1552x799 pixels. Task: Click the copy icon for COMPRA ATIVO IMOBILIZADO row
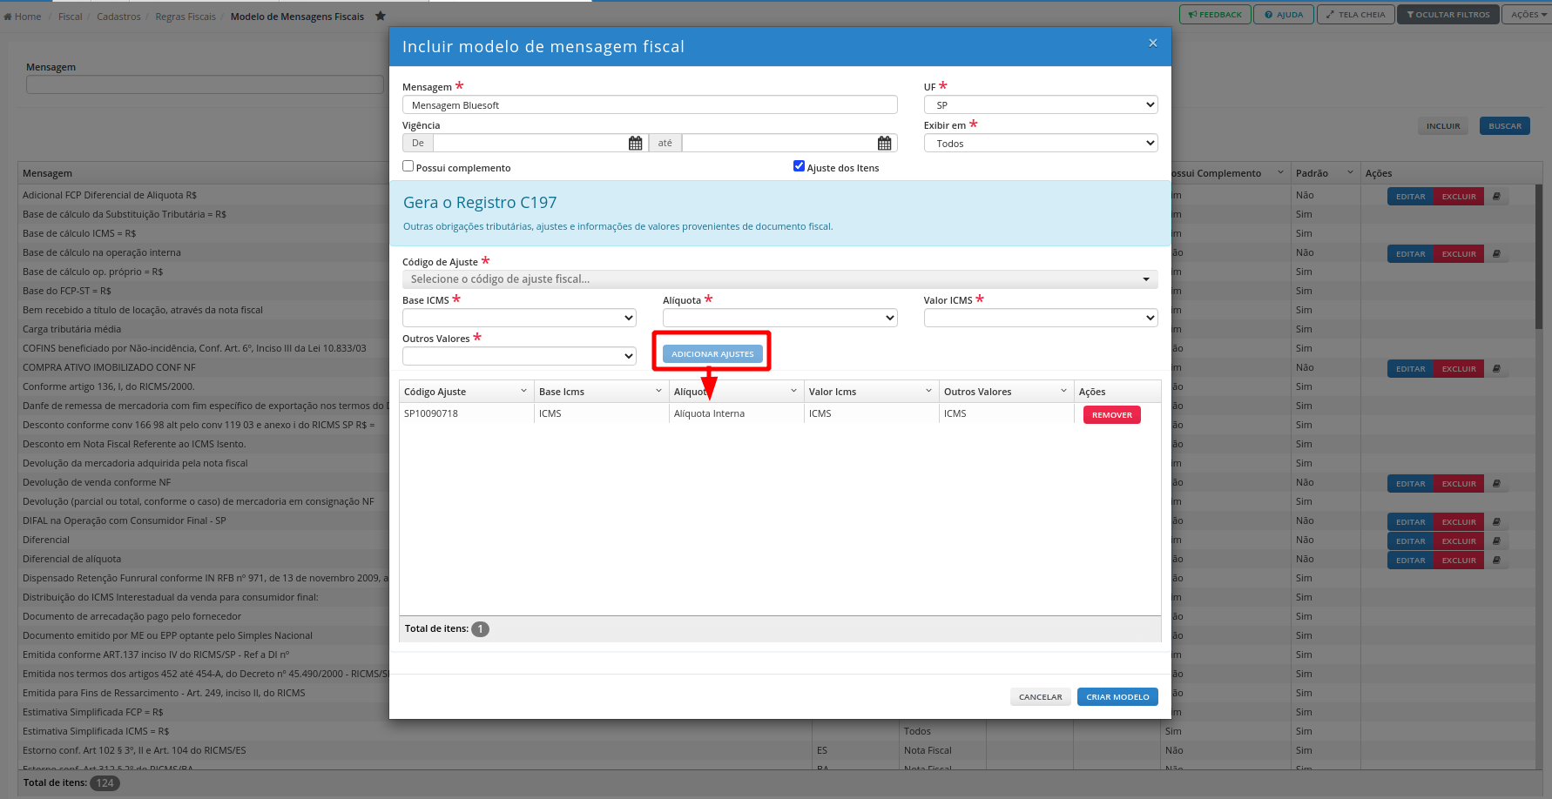1496,369
